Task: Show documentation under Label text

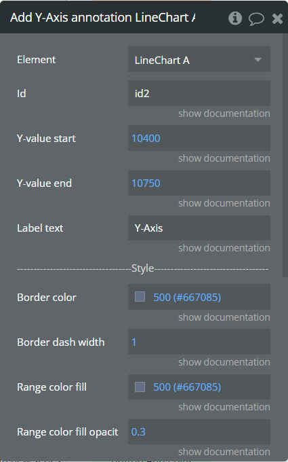Action: 224,248
